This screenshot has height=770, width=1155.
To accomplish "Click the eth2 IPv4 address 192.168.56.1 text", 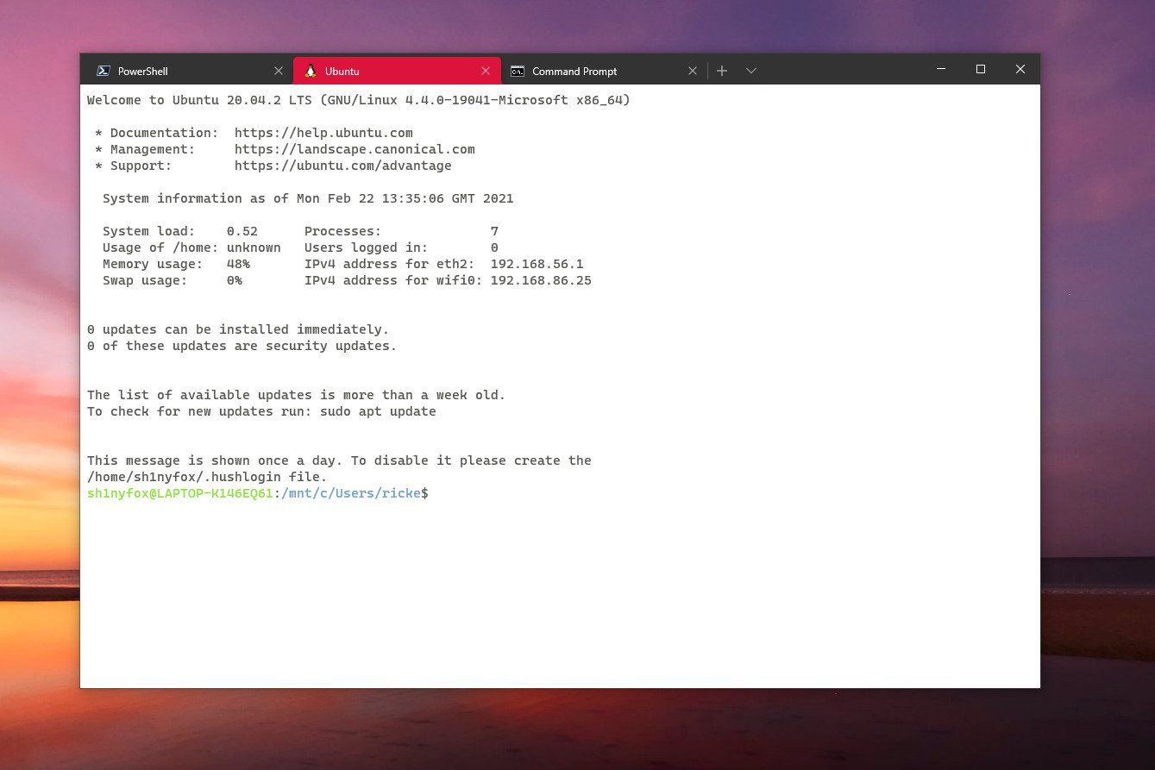I will pyautogui.click(x=537, y=264).
